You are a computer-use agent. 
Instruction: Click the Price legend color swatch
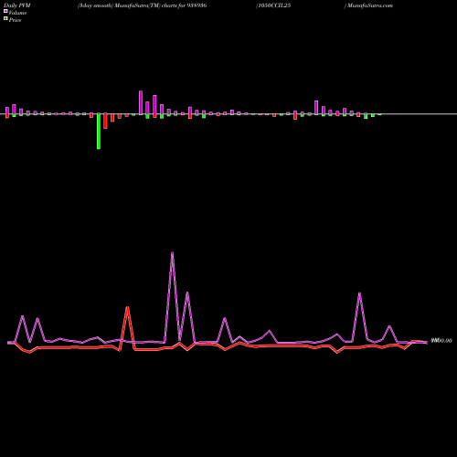point(5,19)
